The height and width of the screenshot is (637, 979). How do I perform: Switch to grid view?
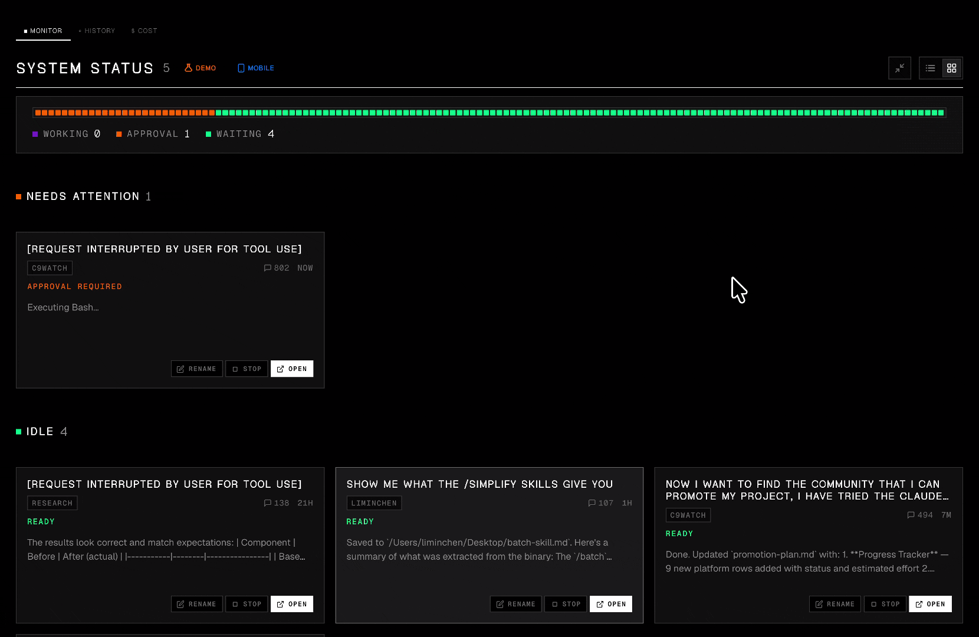click(951, 68)
